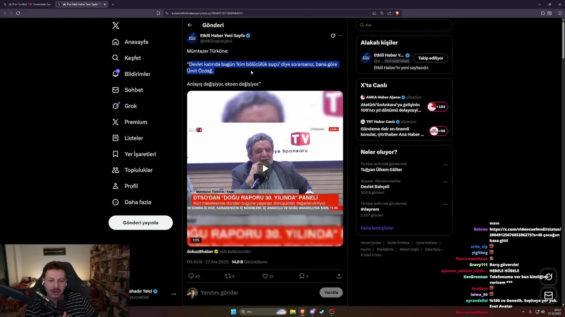Bookmark the post with 9 bookmarks
565x317 pixels.
coord(301,276)
